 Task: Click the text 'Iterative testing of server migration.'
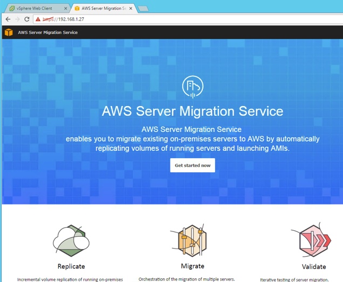coord(294,280)
